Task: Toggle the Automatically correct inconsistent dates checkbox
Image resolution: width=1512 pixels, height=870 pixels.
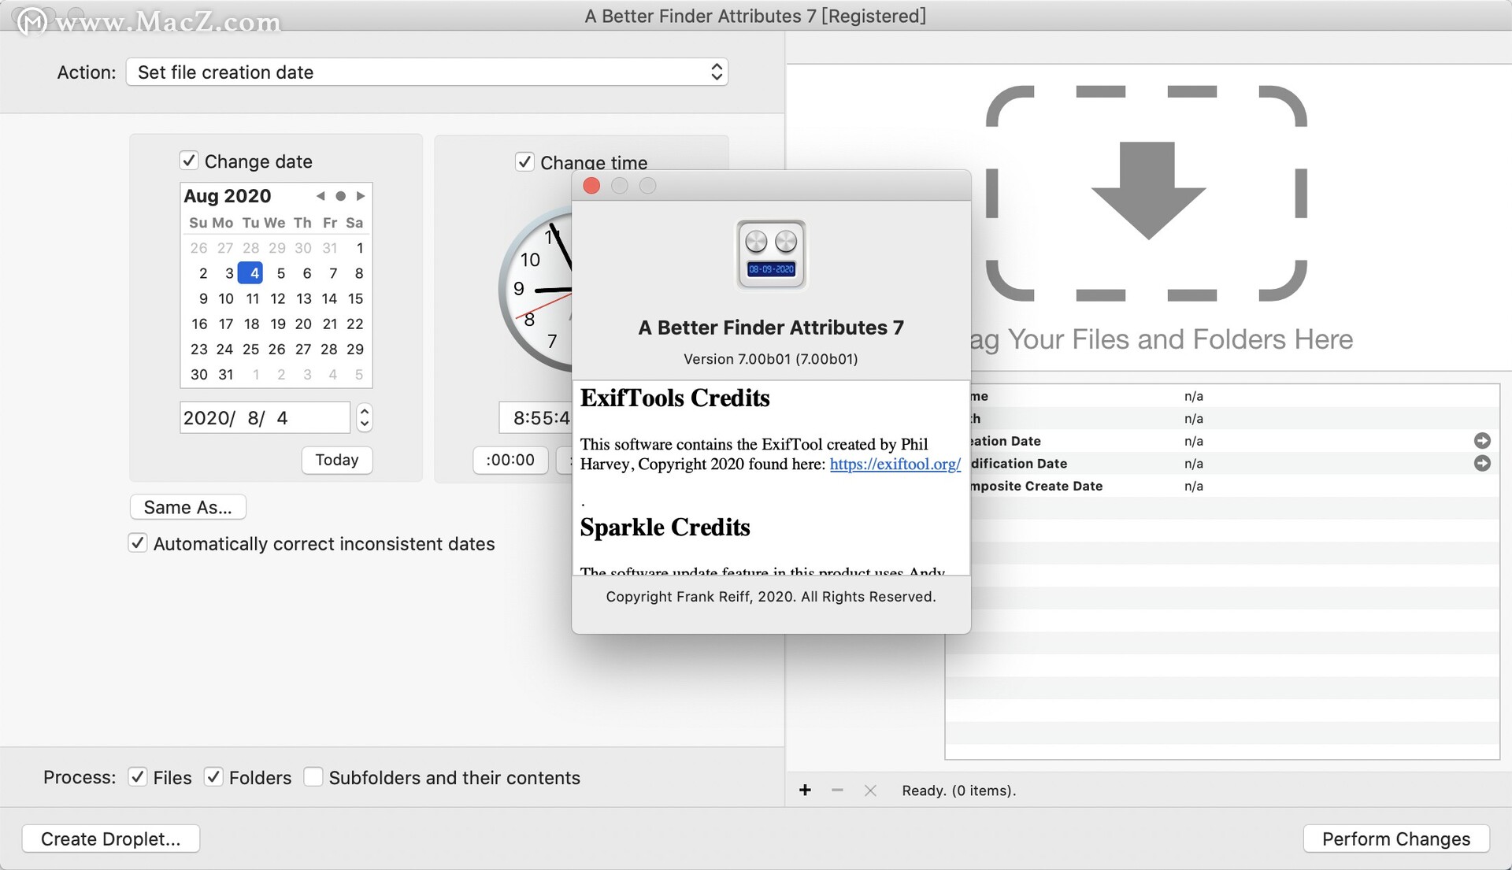Action: pyautogui.click(x=138, y=544)
